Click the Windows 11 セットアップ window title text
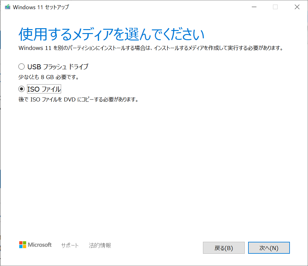Image resolution: width=308 pixels, height=266 pixels. pos(41,7)
